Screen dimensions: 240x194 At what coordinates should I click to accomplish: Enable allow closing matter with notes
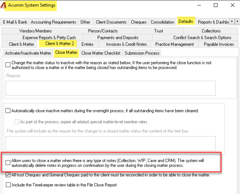[8, 162]
